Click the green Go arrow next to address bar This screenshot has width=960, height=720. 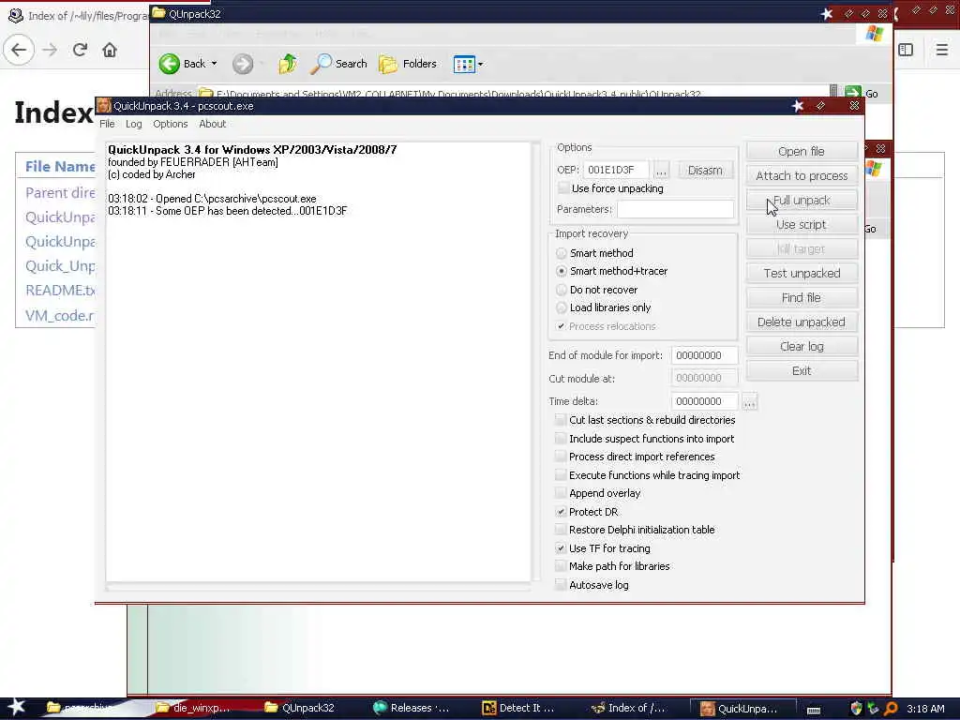853,93
